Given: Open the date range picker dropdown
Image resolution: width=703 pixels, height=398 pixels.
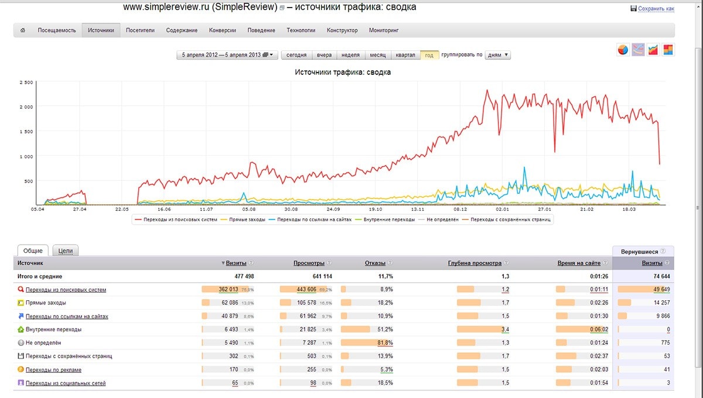Looking at the screenshot, I should click(x=227, y=55).
